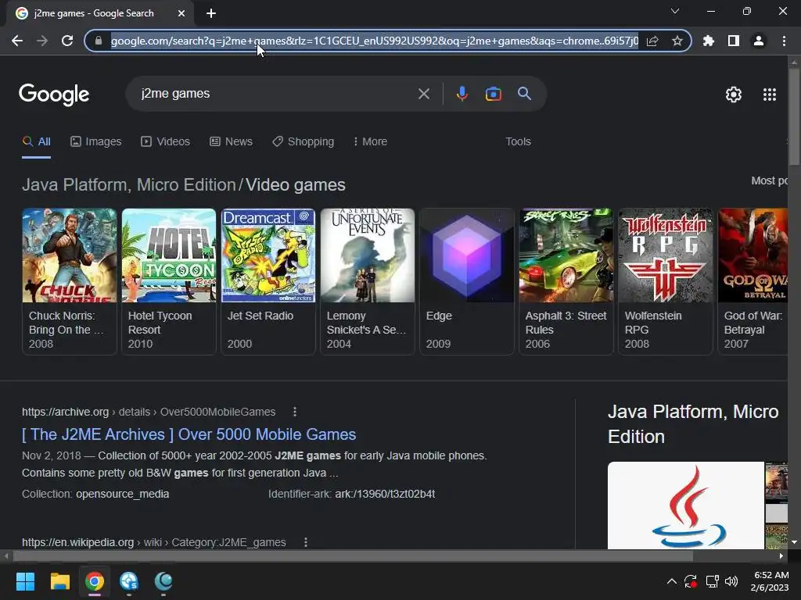Viewport: 801px width, 600px height.
Task: Click the Chrome taskbar icon
Action: (x=95, y=581)
